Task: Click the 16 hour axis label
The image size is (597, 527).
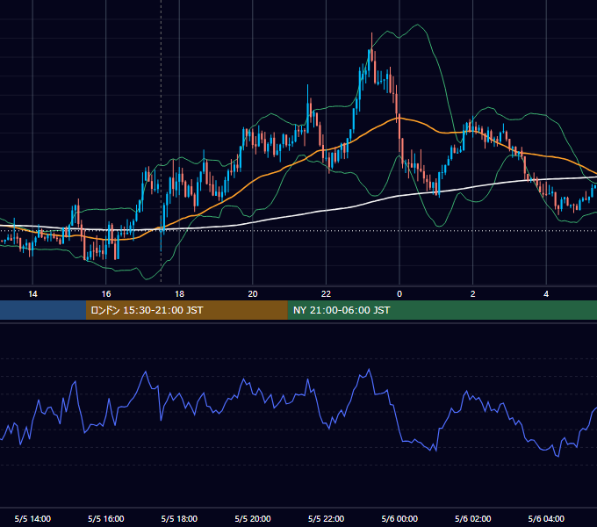Action: point(106,294)
